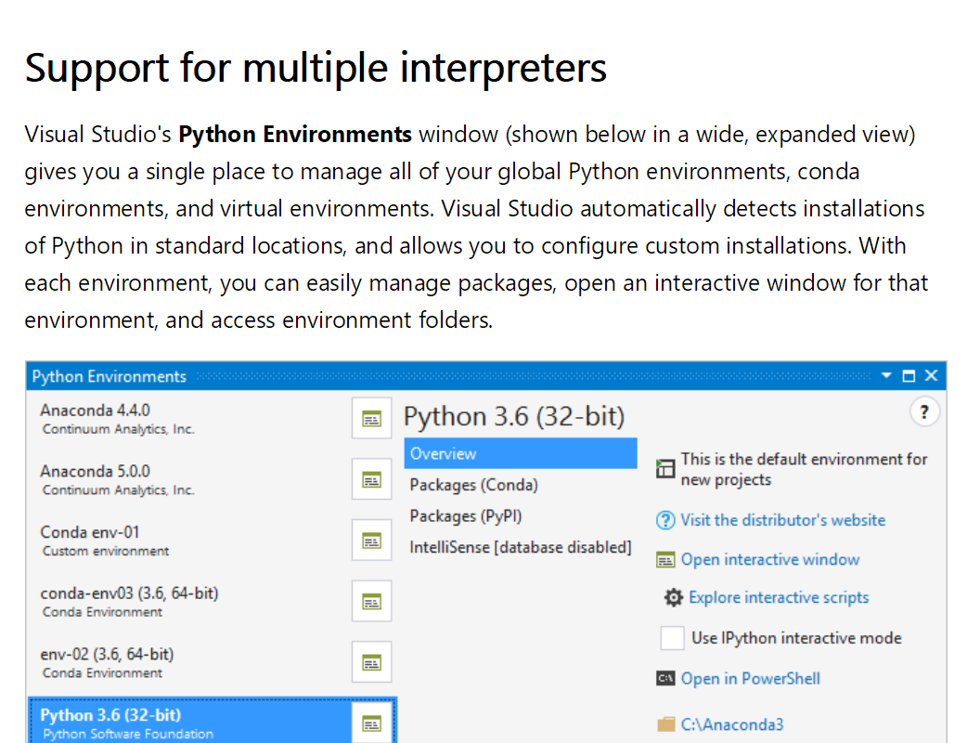This screenshot has height=743, width=967.
Task: Click the help question mark icon
Action: [923, 412]
